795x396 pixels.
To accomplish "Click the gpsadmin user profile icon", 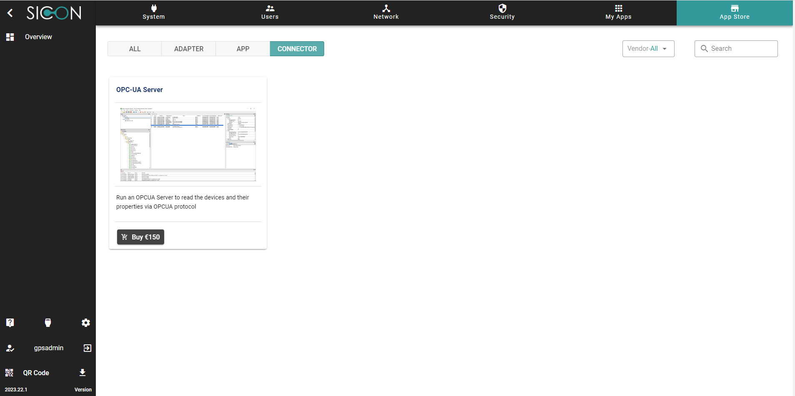I will click(x=10, y=348).
